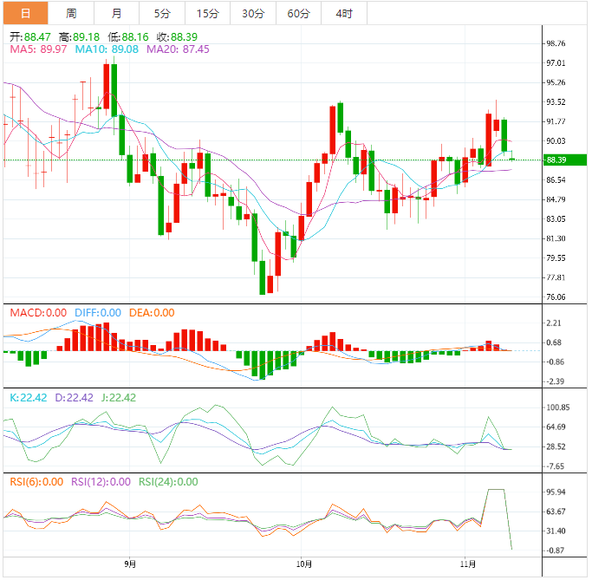Image resolution: width=592 pixels, height=580 pixels.
Task: Switch to the 月 monthly tab
Action: (x=117, y=13)
